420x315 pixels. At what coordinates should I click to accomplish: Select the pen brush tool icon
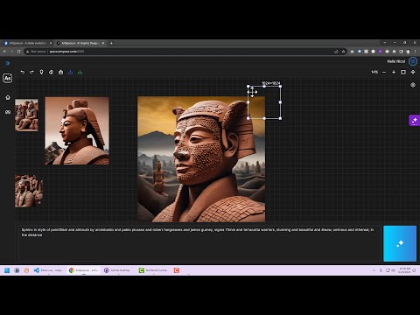pos(41,72)
